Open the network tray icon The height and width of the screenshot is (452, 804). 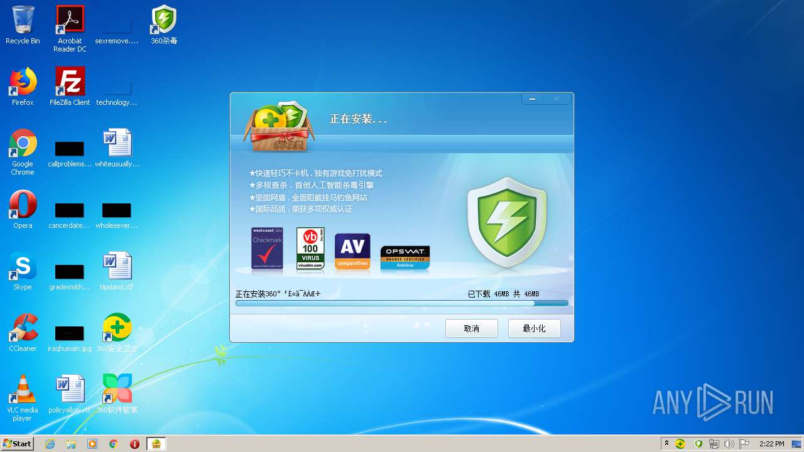pos(714,444)
